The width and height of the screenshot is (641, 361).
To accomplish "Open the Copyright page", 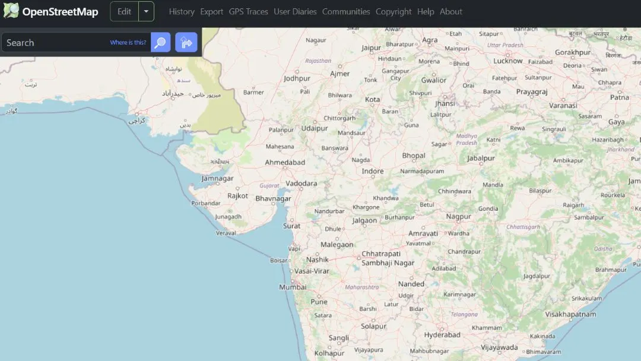I will (394, 12).
